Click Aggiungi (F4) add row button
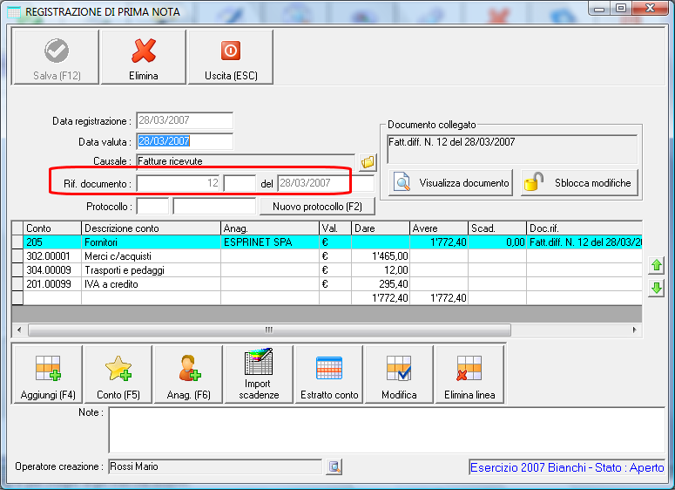675x490 pixels. click(x=48, y=375)
